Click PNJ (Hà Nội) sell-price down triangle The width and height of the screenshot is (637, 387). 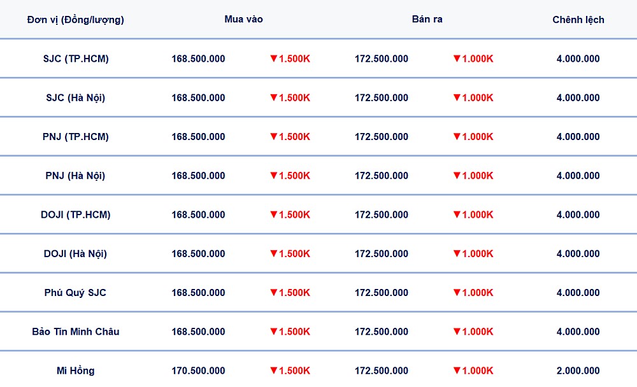click(456, 175)
